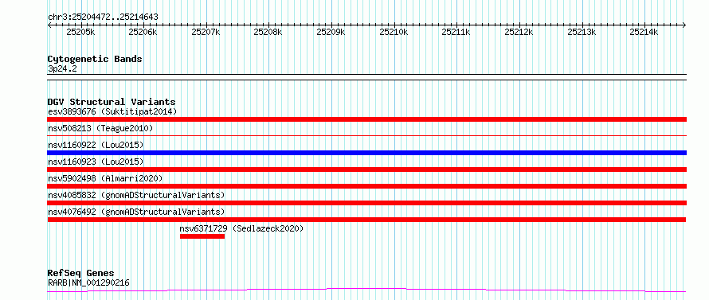
Task: Click the Cytogenetic Bands track heading
Action: 95,59
